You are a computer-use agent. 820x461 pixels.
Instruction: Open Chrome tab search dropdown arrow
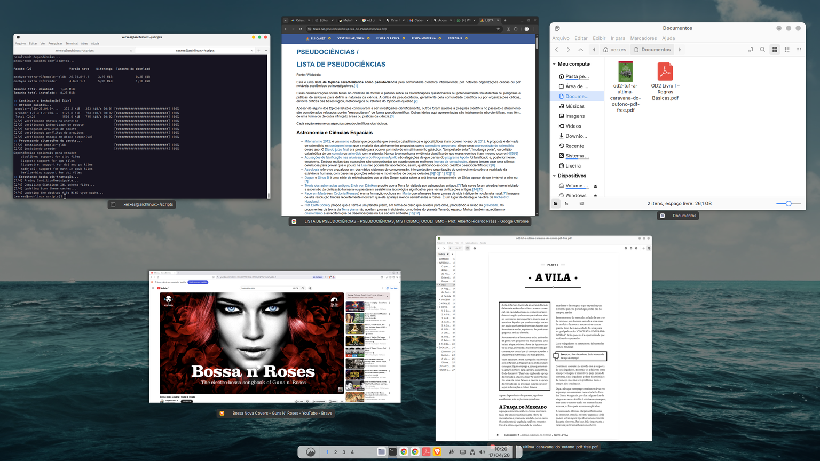pos(286,20)
